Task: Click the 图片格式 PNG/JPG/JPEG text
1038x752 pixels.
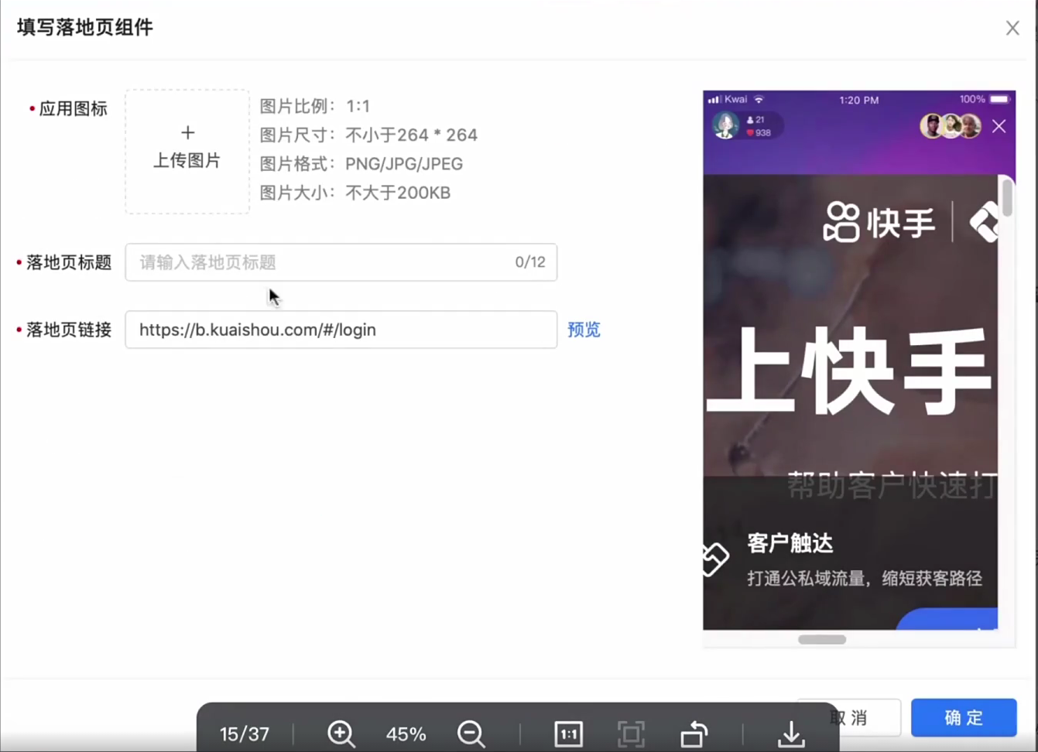Action: pos(361,164)
